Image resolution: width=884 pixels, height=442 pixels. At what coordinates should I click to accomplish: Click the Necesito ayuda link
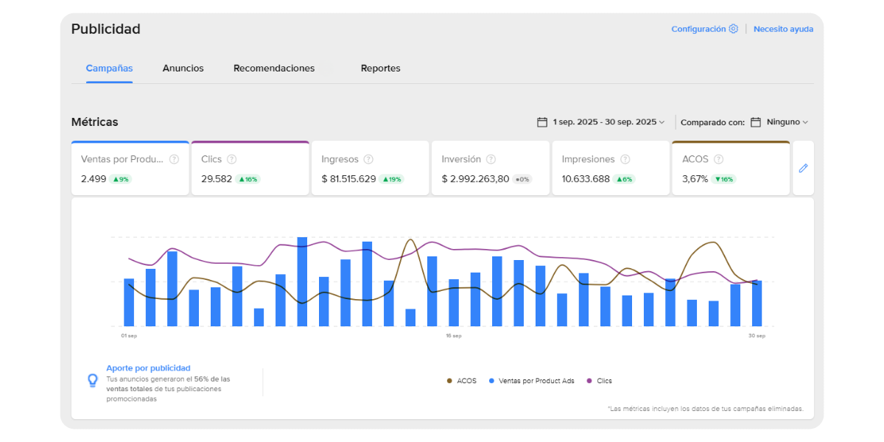pos(783,29)
